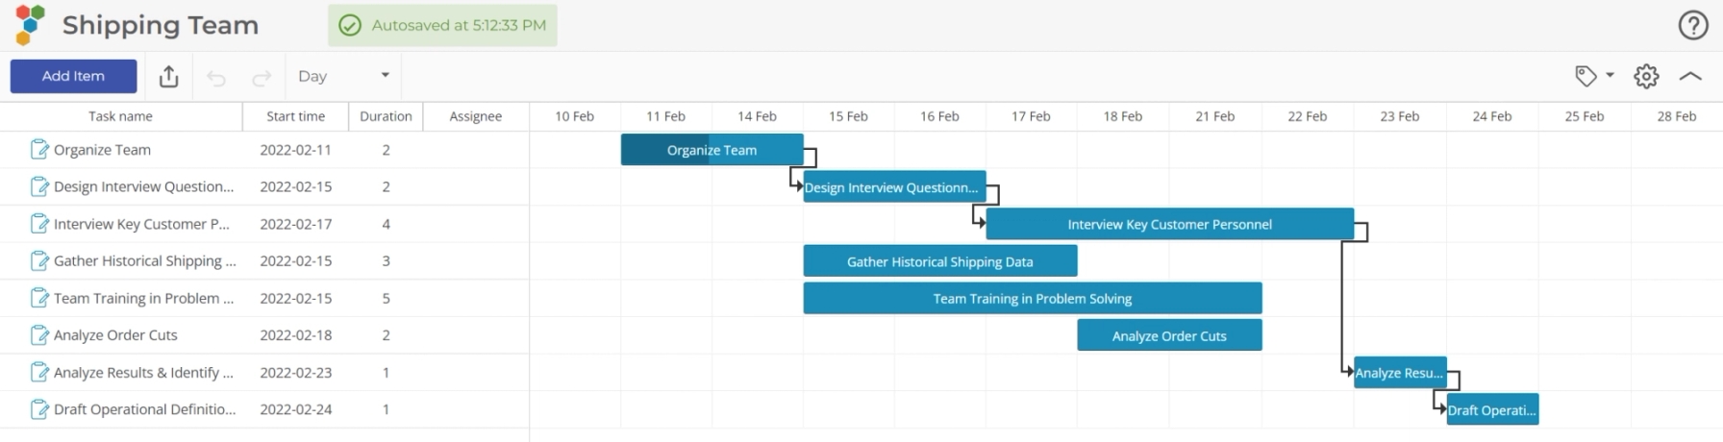The width and height of the screenshot is (1723, 442).
Task: Collapse the toolbar with the chevron up
Action: [x=1690, y=76]
